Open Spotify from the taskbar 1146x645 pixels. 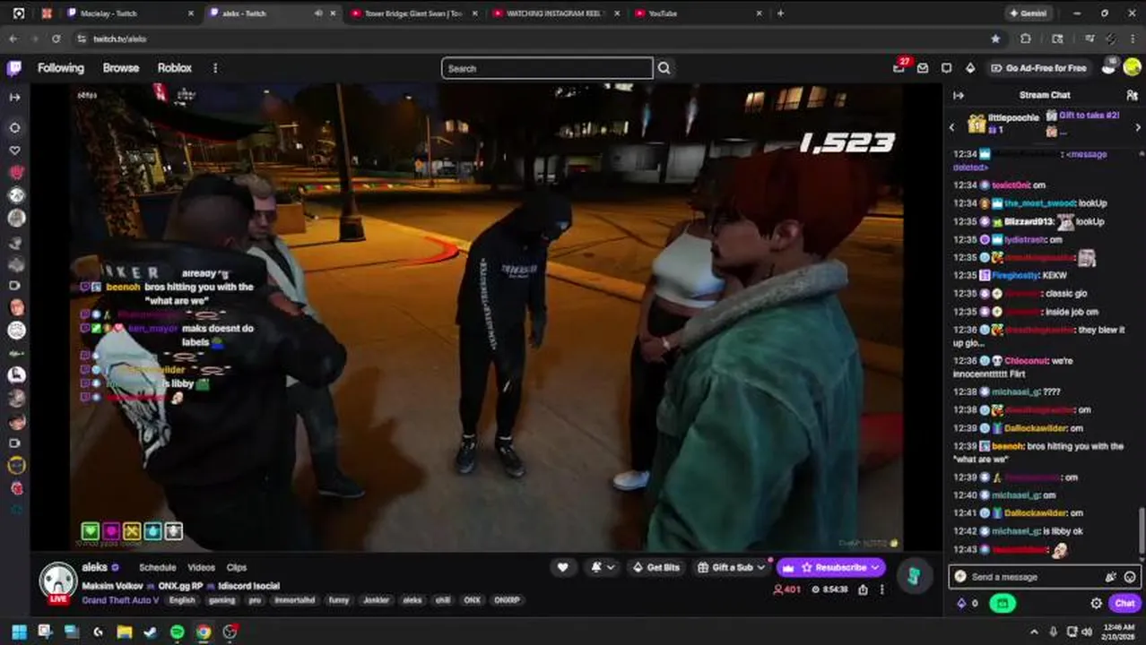click(x=178, y=632)
